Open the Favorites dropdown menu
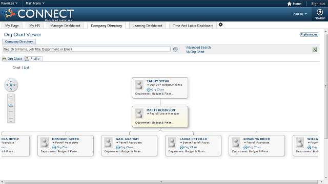Viewport: 328px width, 184px height. (9, 4)
